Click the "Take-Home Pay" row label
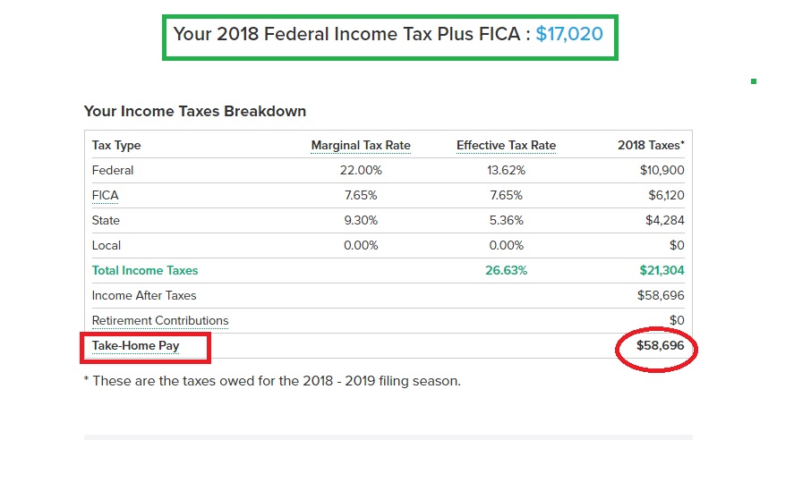The width and height of the screenshot is (811, 491). [135, 345]
